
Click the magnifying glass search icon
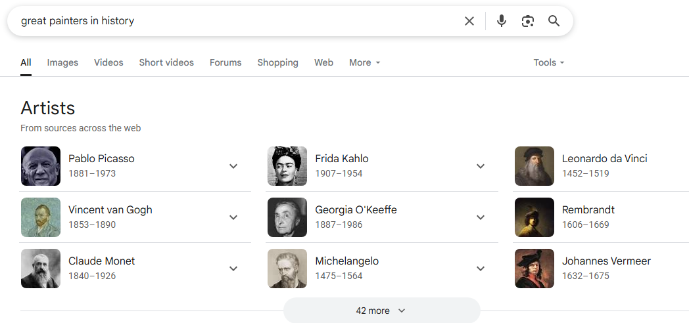coord(554,21)
